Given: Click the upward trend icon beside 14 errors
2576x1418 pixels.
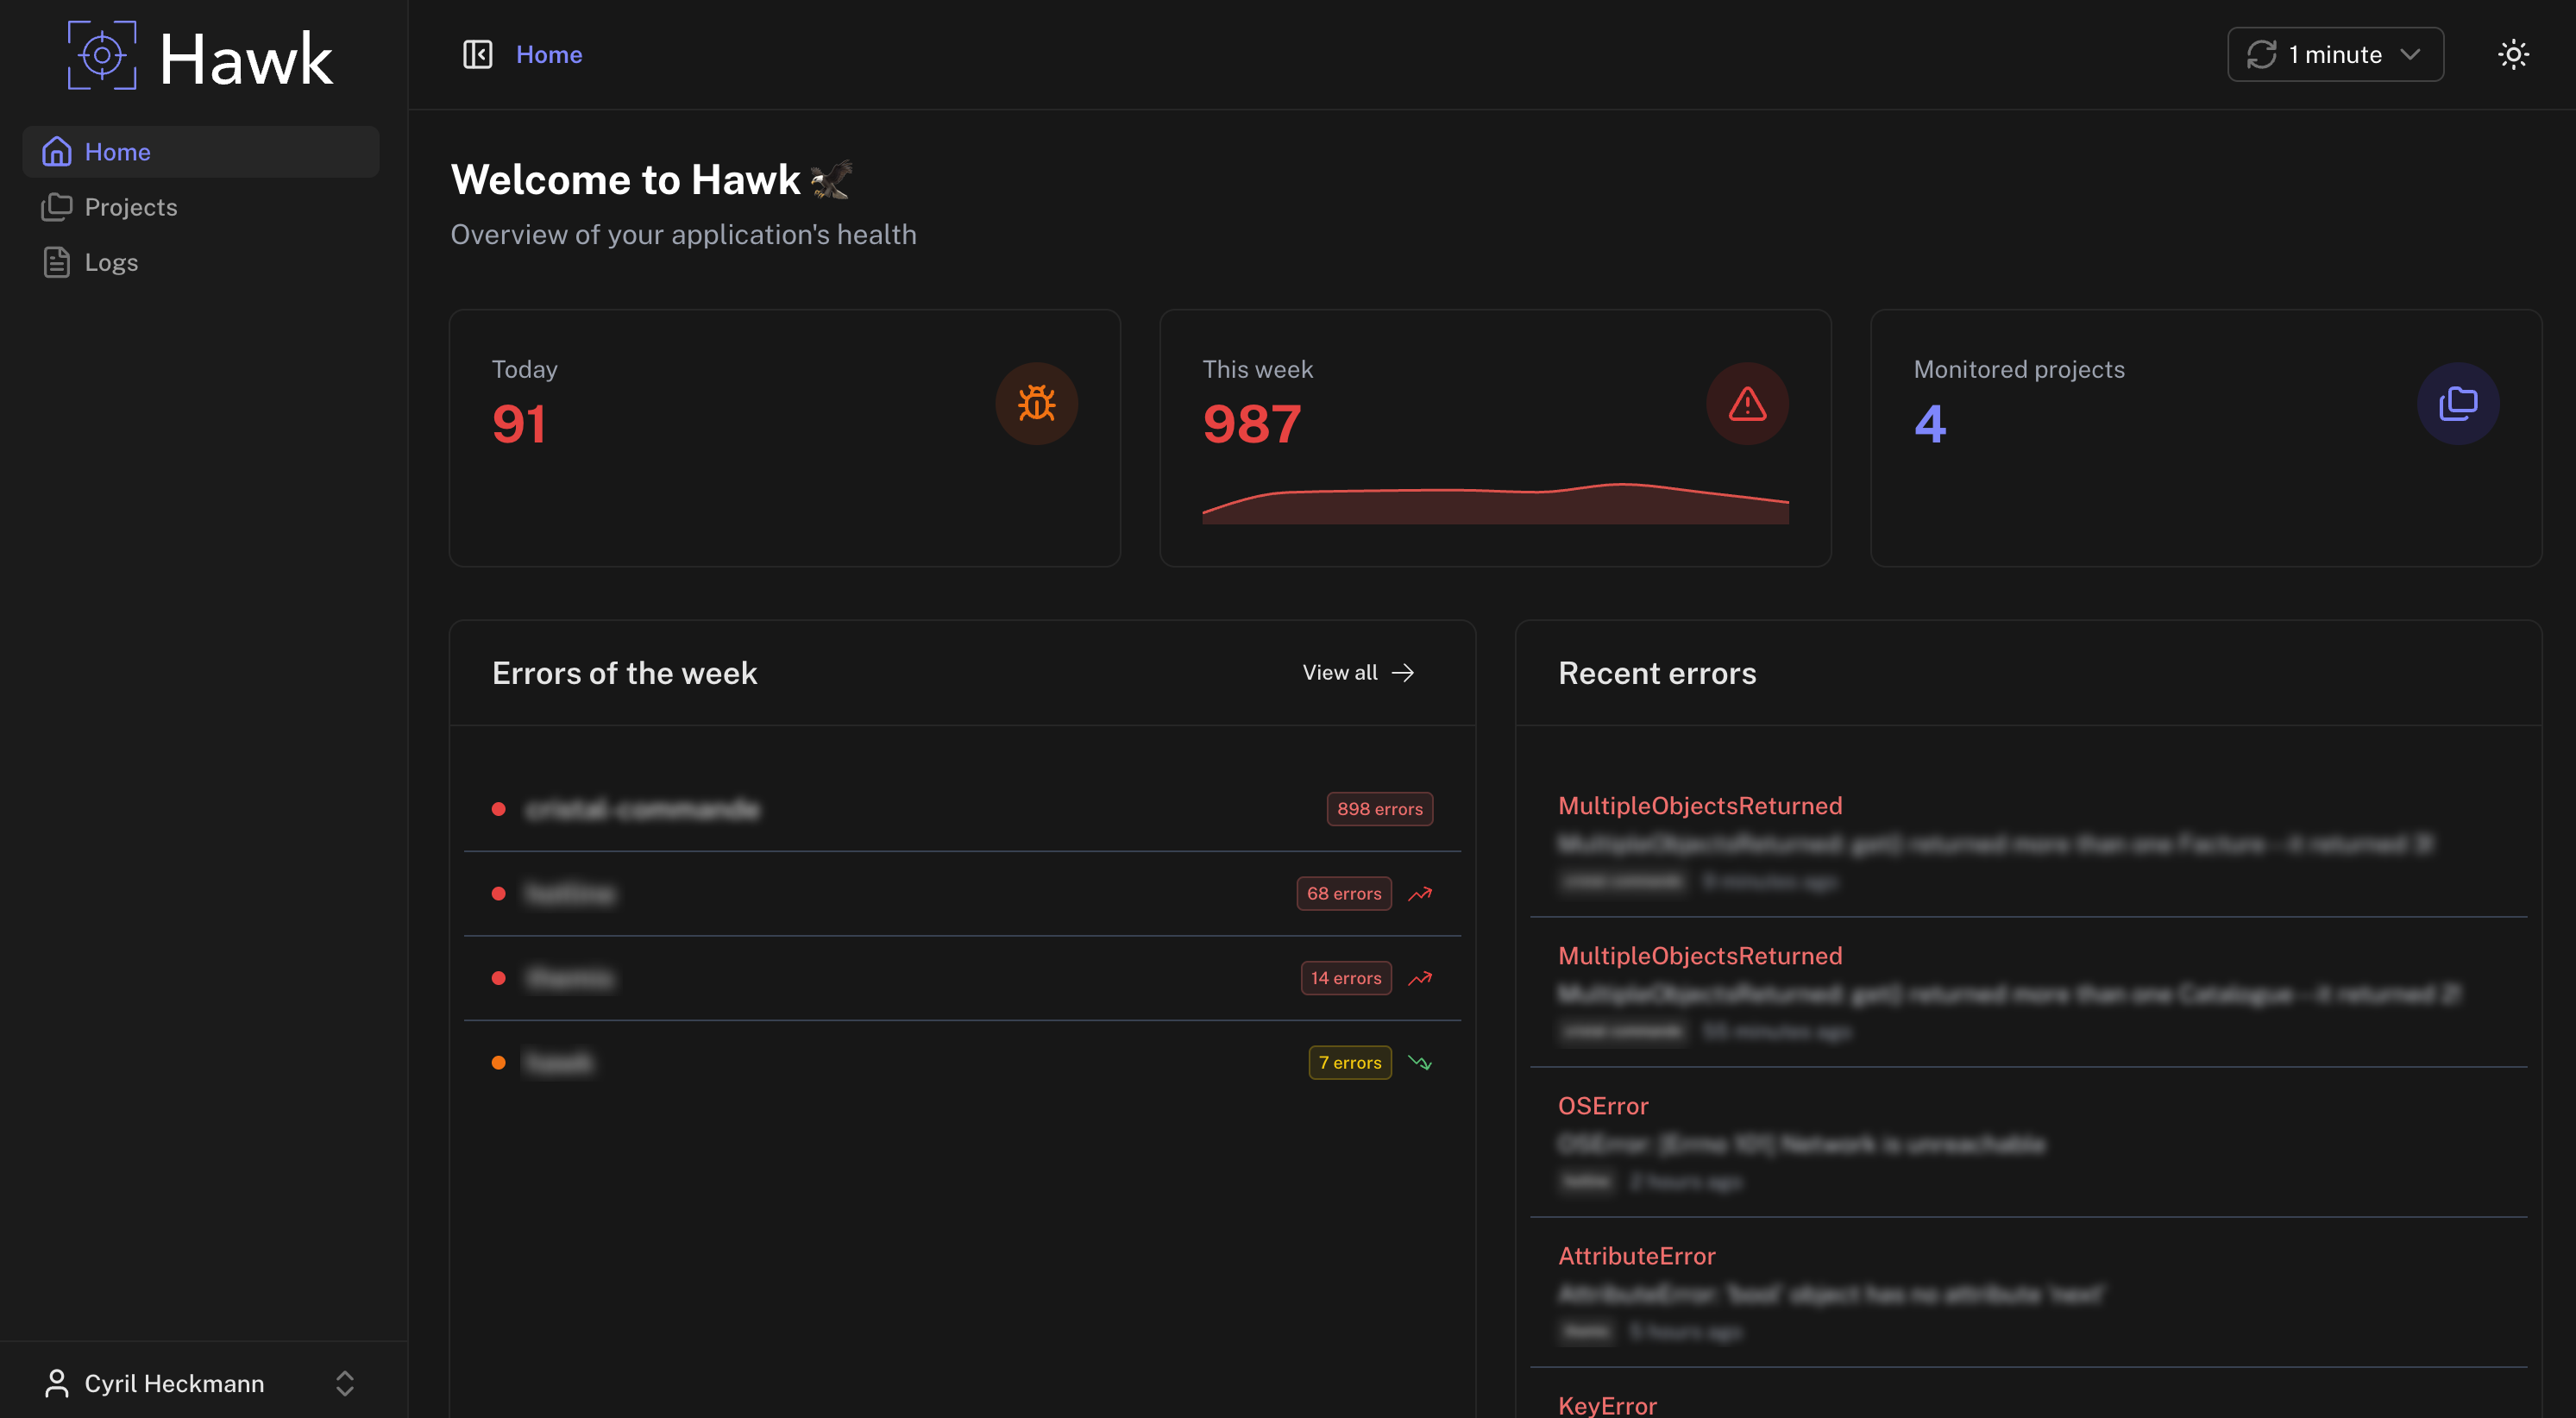Looking at the screenshot, I should tap(1420, 978).
